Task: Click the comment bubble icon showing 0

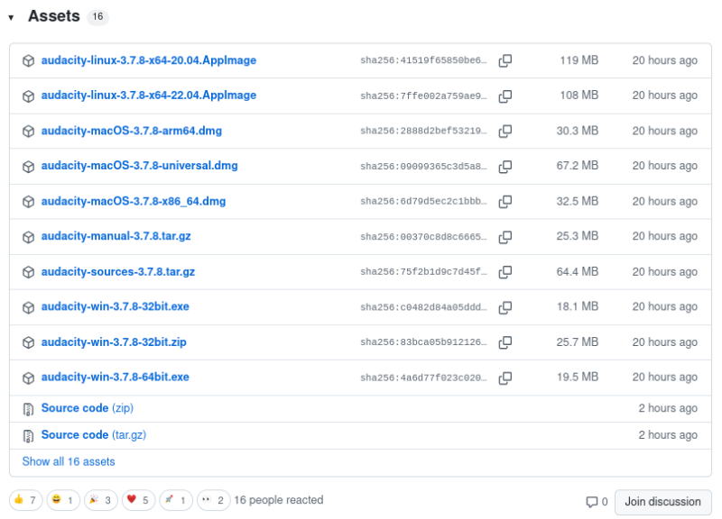Action: (592, 502)
